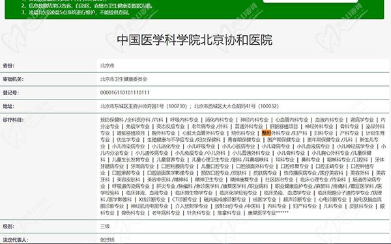Click the 超声诊断专业 entry

[x=297, y=200]
